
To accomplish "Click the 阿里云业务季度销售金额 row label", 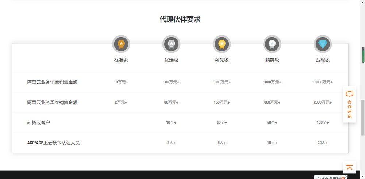I will click(52, 102).
